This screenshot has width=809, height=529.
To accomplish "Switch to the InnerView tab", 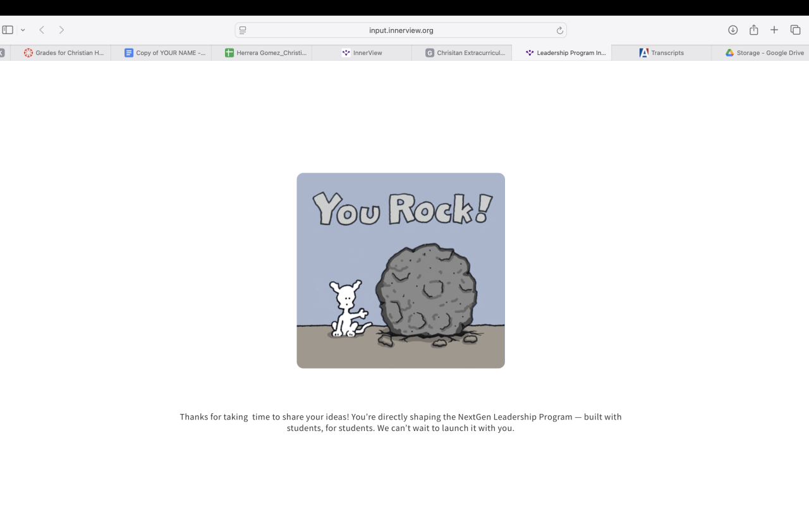I will coord(362,53).
